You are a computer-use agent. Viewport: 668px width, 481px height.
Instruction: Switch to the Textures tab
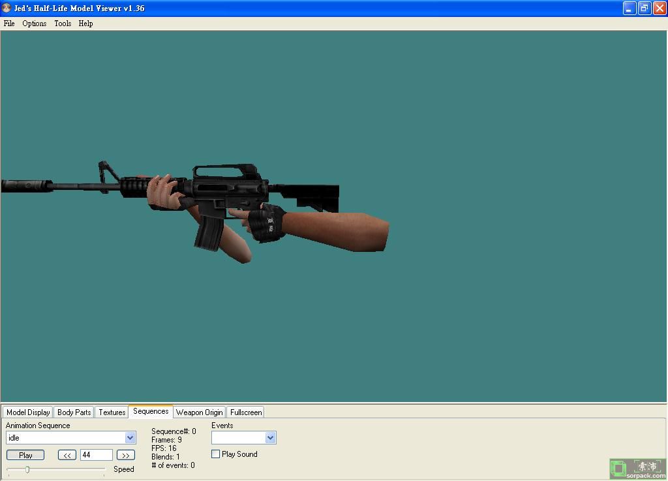[x=112, y=412]
